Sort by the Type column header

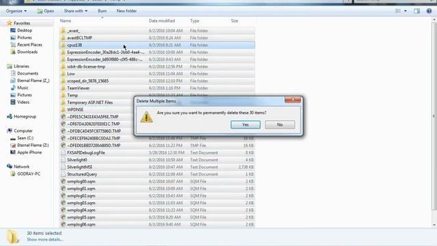(195, 21)
